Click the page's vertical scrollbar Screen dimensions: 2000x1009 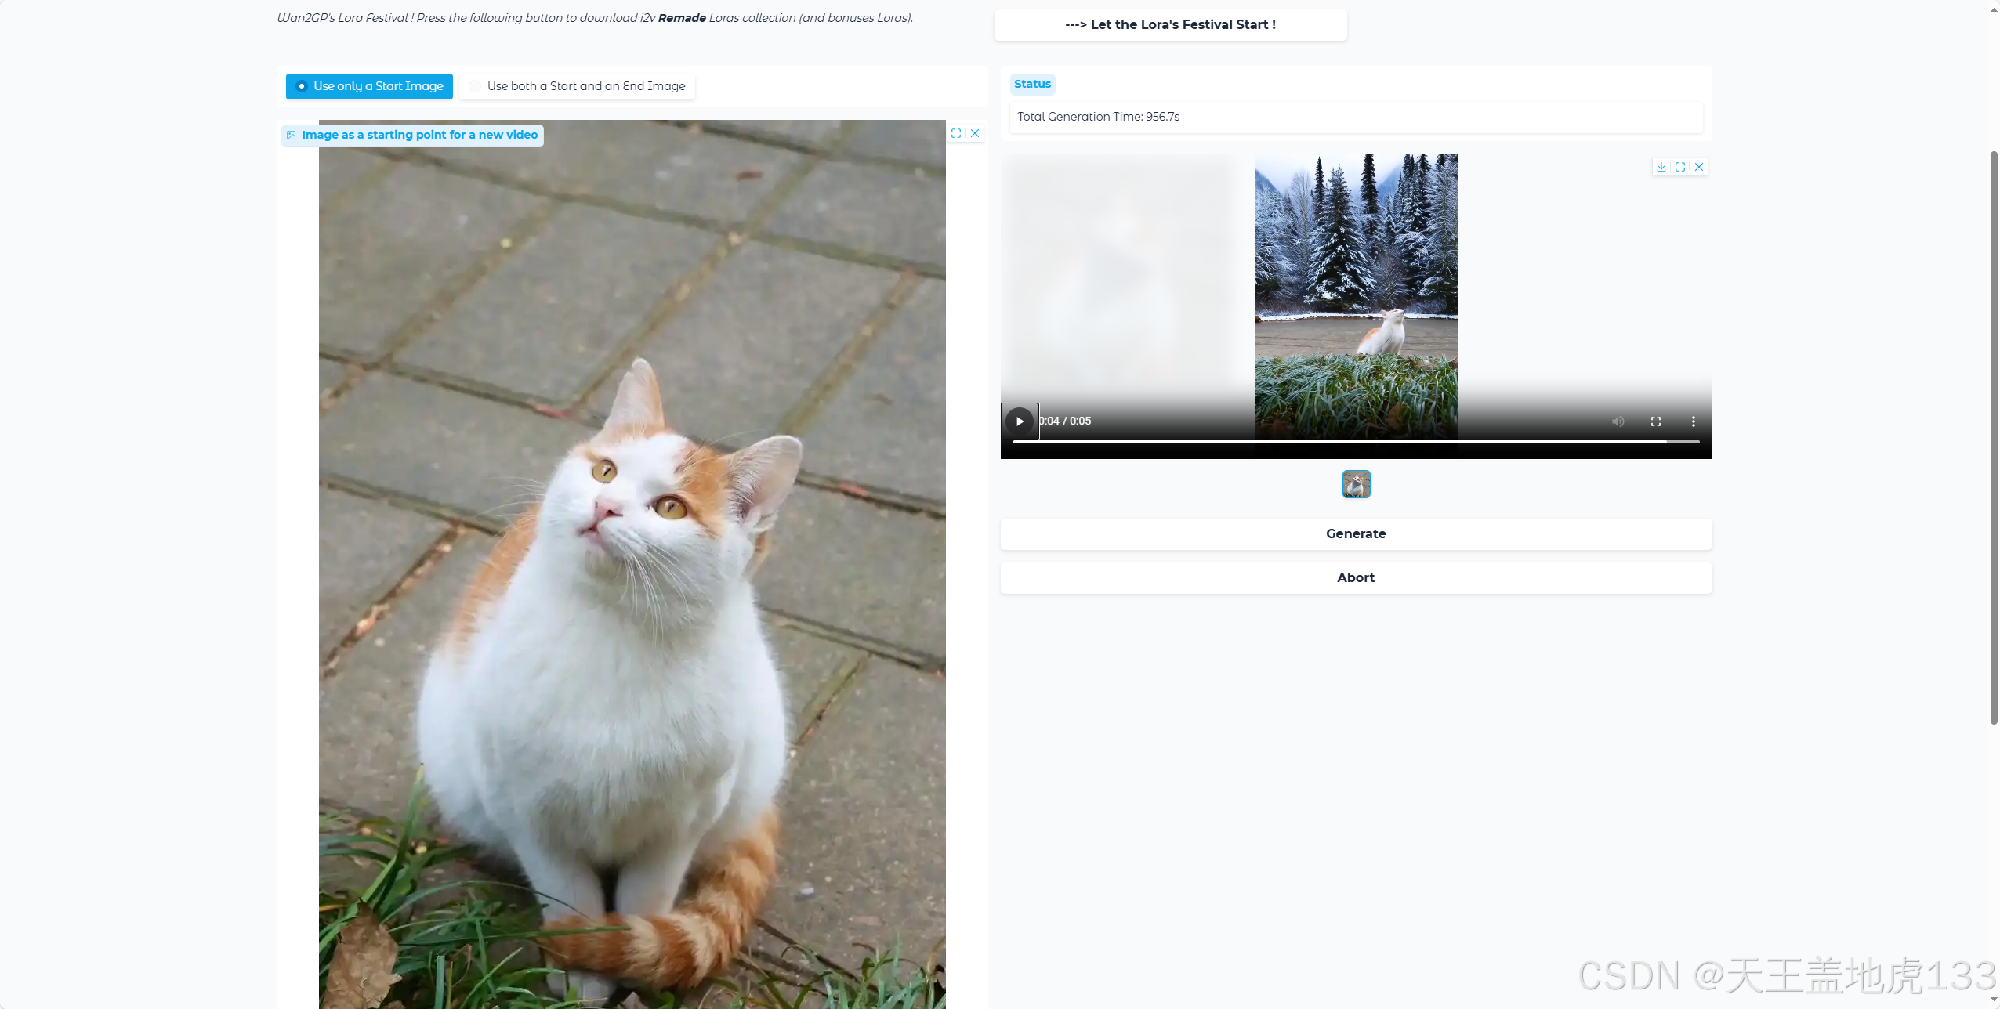coord(1994,439)
